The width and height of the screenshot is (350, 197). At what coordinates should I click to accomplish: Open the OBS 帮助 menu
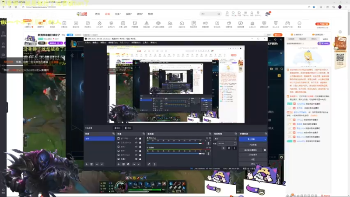pyautogui.click(x=154, y=42)
